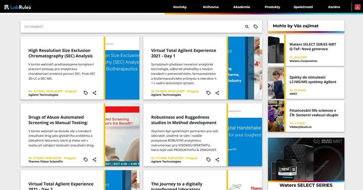Viewport: 363px width, 190px height.
Task: Open the Akademie menu
Action: coord(242,7)
